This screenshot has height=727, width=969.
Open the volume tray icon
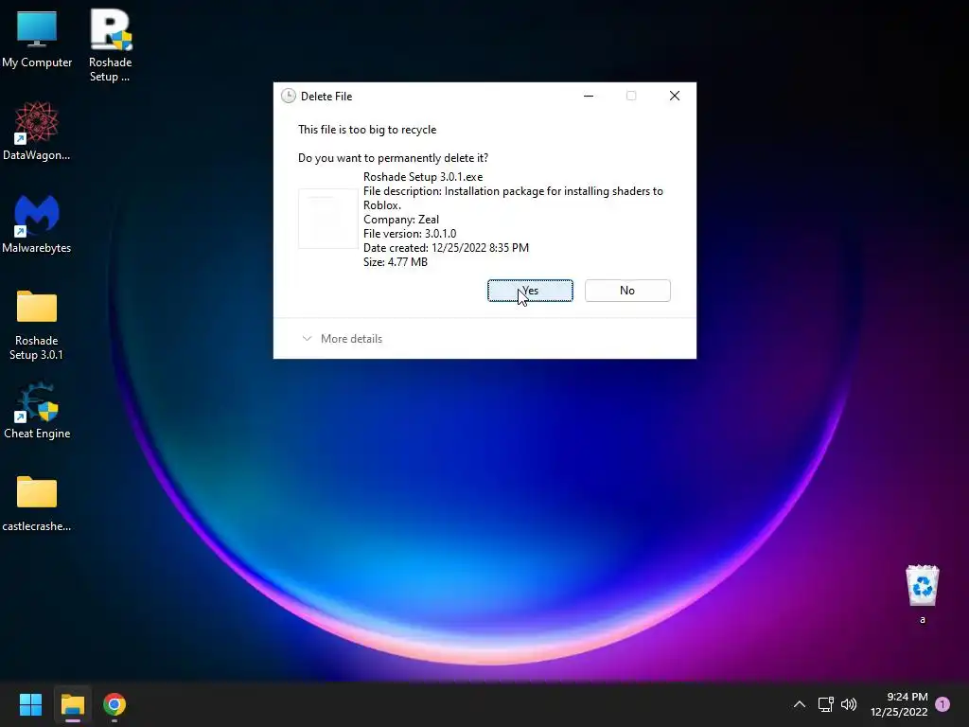[x=849, y=704]
